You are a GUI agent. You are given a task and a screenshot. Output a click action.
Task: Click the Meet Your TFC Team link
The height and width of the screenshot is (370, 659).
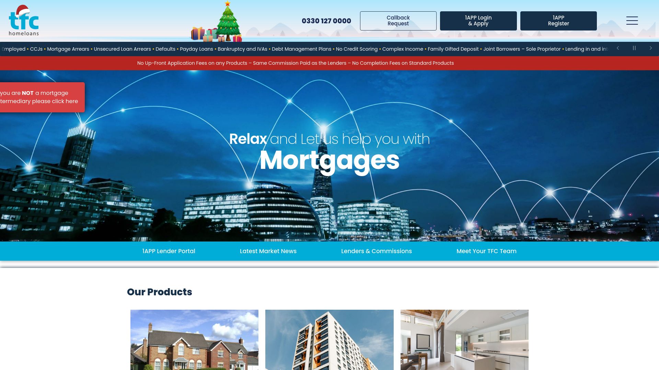[487, 251]
